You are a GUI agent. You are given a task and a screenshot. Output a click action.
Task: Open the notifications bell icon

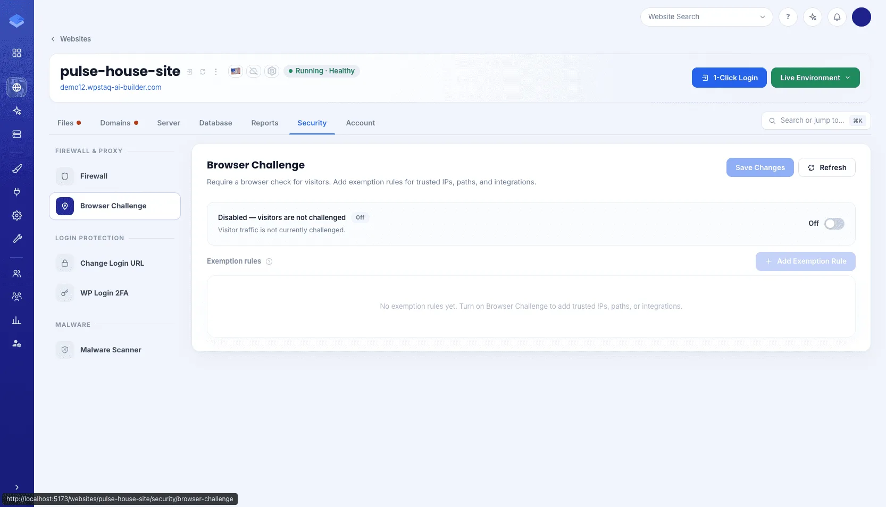(x=837, y=17)
